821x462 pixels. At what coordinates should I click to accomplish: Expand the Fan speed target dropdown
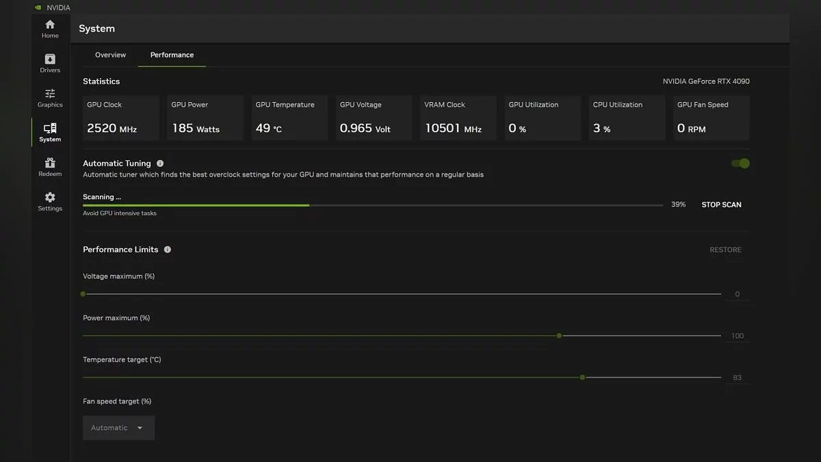click(118, 428)
